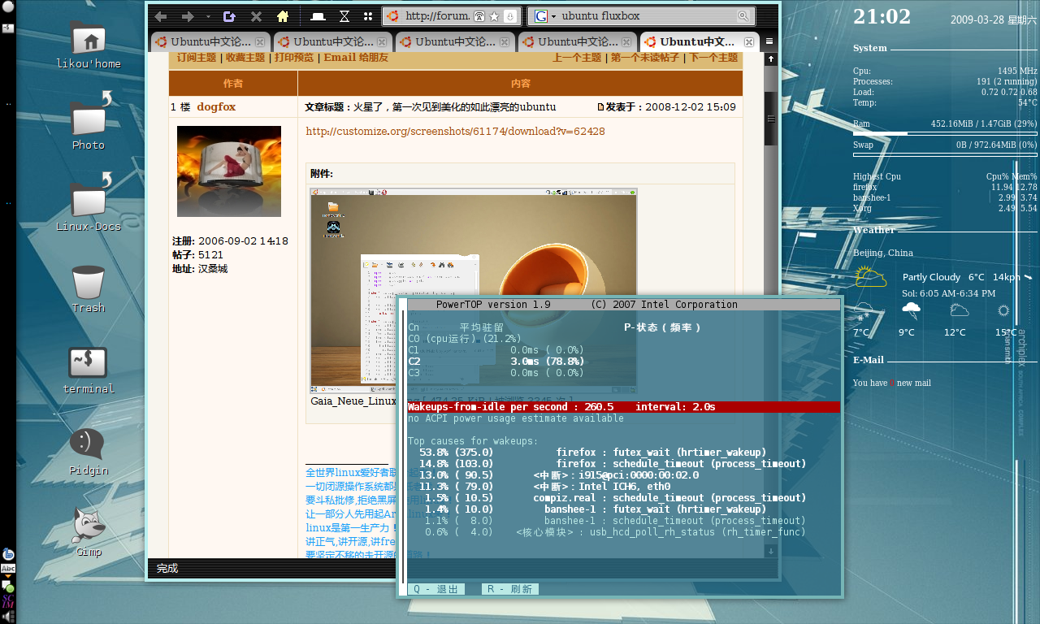Open the back/forward history dropdown arrow

tap(208, 16)
